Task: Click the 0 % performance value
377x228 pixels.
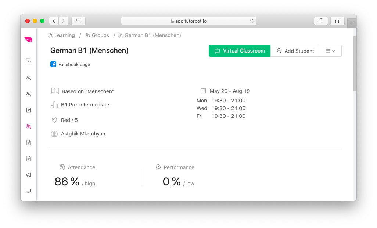Action: [x=172, y=182]
